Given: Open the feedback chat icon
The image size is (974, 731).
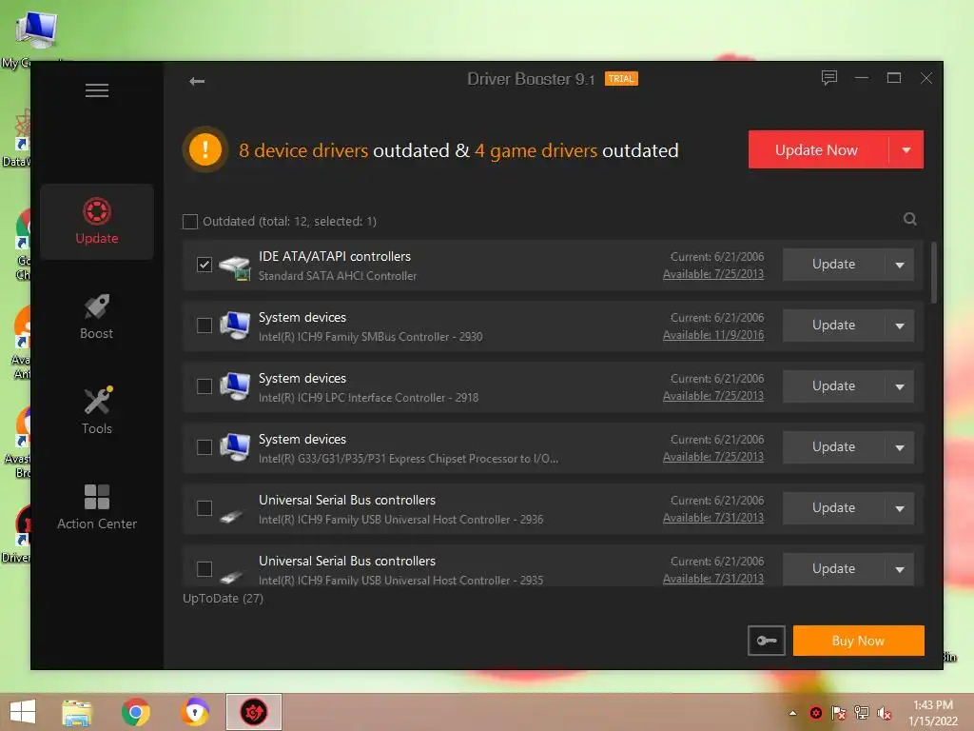Looking at the screenshot, I should (x=829, y=78).
